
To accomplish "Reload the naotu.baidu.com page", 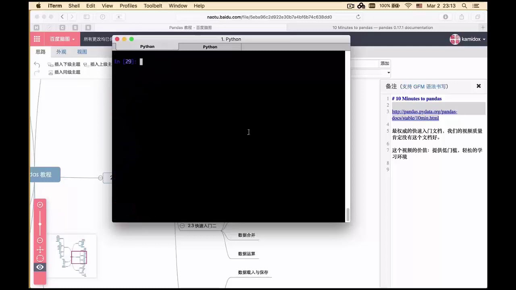I will 358,17.
